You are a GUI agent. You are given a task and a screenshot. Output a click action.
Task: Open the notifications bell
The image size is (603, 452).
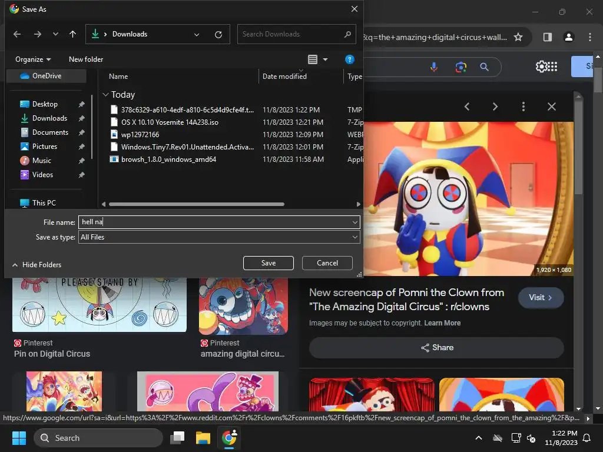(x=587, y=438)
